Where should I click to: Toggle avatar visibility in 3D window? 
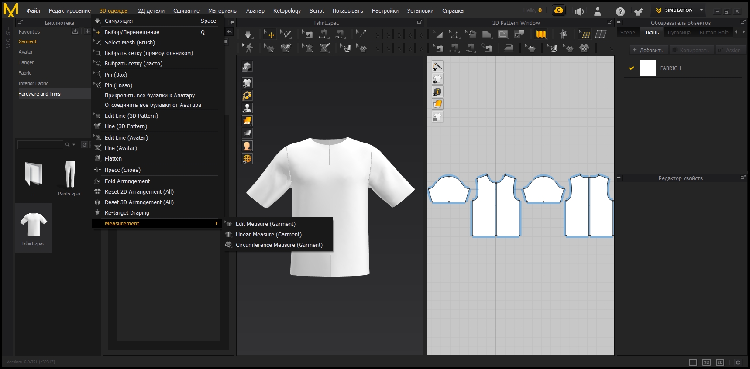click(247, 108)
